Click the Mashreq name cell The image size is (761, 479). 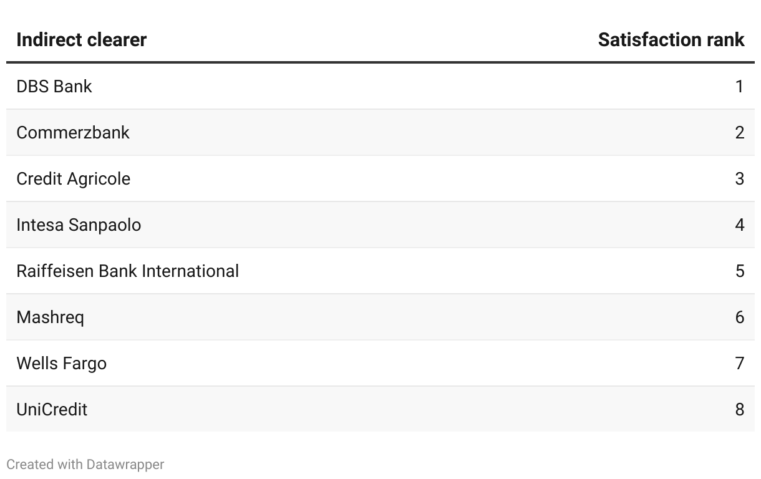(50, 317)
